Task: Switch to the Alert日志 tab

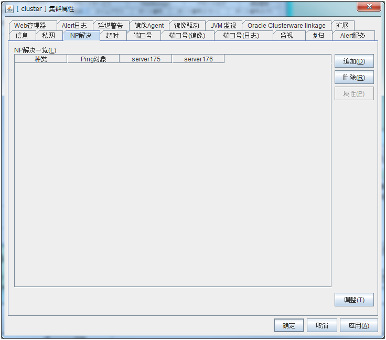Action: click(x=74, y=25)
